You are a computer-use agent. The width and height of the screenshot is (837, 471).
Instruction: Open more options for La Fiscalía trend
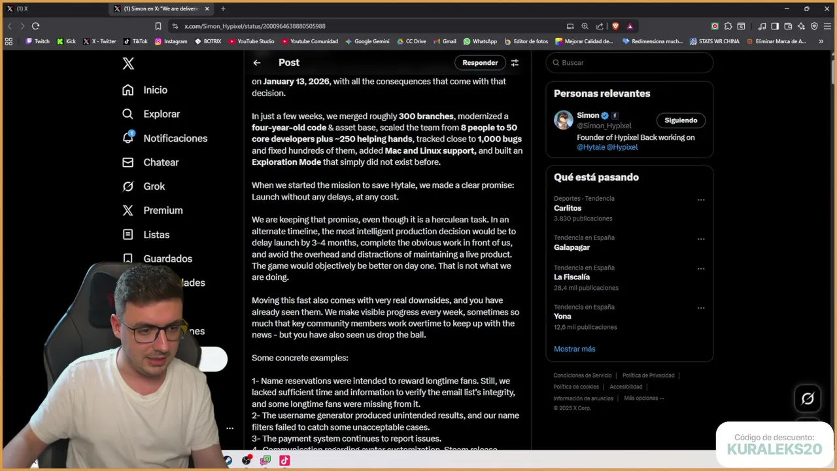pos(701,268)
